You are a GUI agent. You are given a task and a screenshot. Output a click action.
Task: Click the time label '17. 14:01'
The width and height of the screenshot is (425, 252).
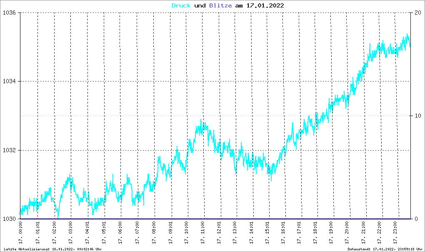pos(252,233)
